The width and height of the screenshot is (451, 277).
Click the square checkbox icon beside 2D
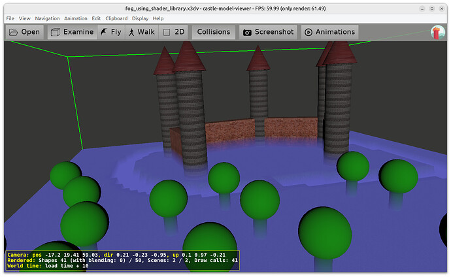coord(167,32)
